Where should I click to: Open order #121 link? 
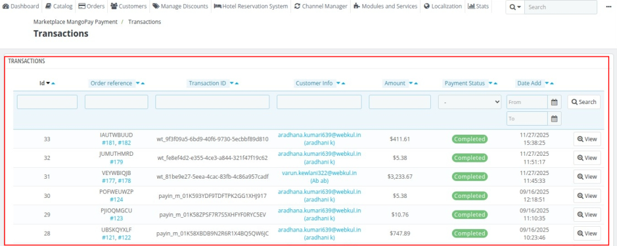pyautogui.click(x=108, y=238)
